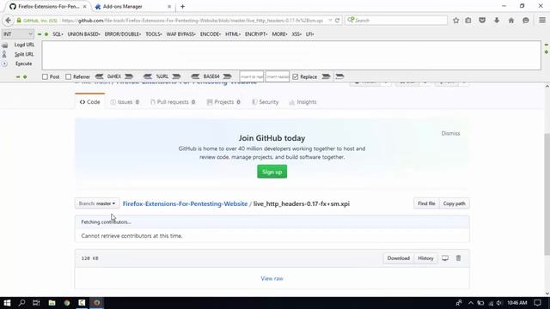Open Chrome from the taskbar
This screenshot has height=309, width=550.
point(67,303)
